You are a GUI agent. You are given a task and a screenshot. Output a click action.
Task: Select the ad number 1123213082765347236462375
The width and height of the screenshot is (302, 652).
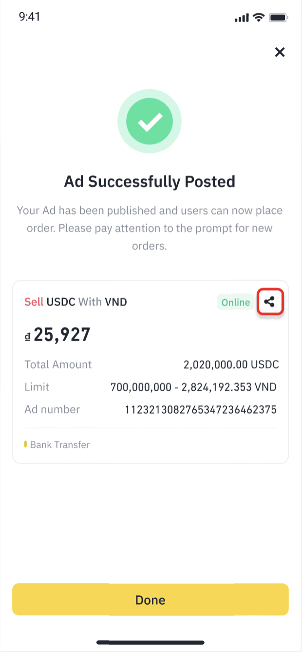201,409
